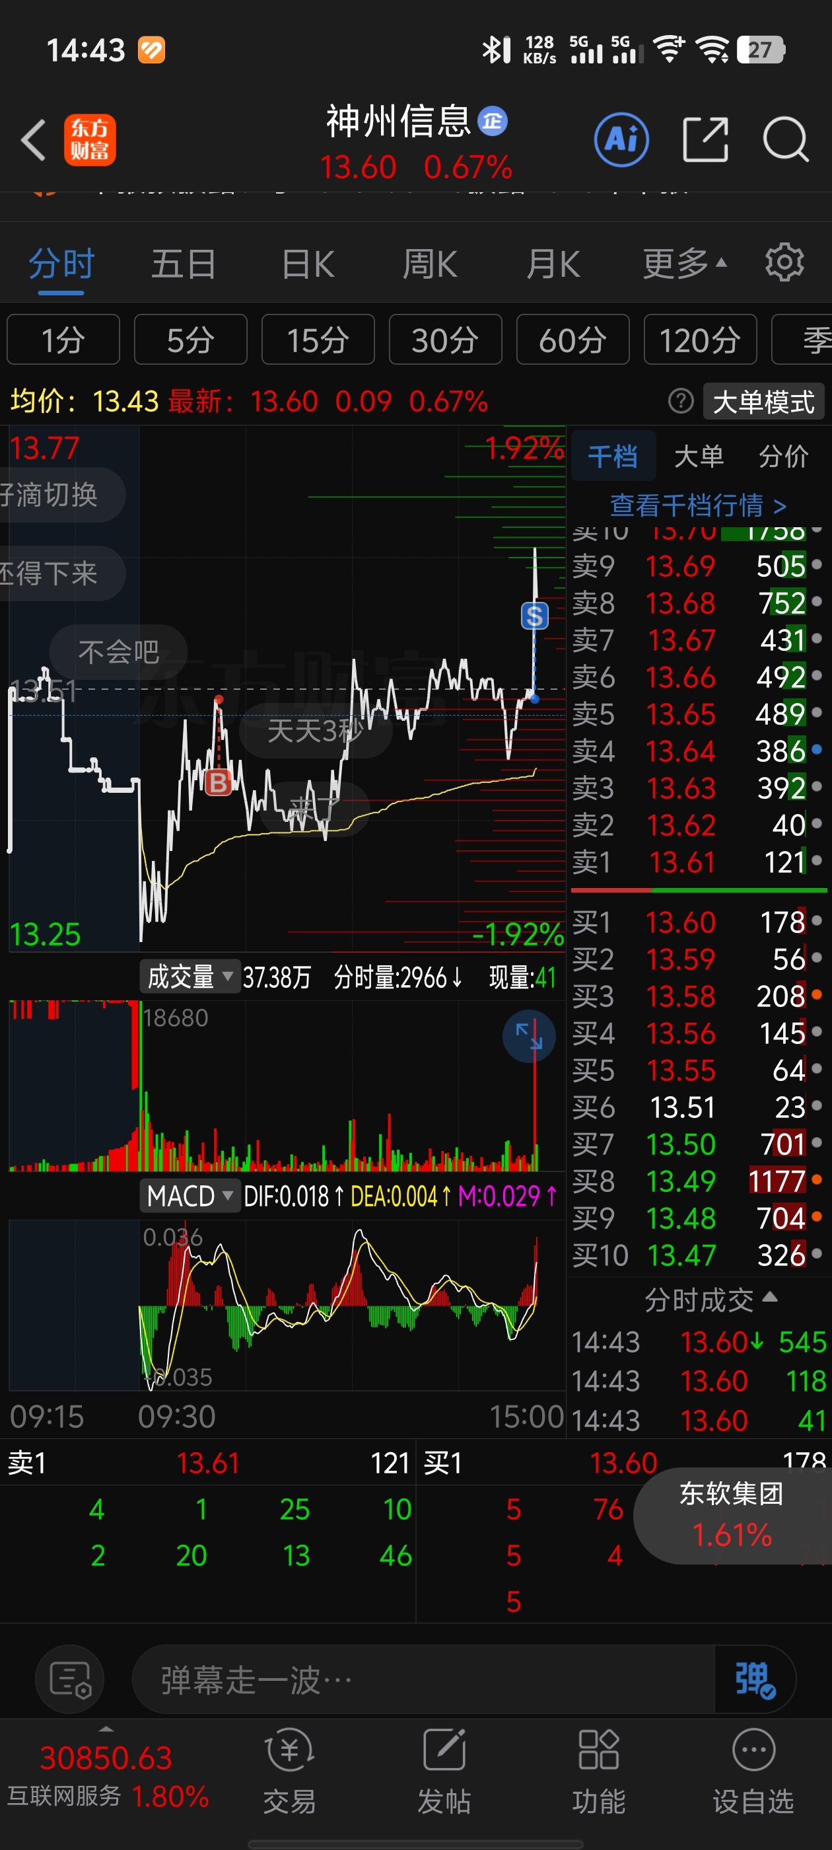
Task: Tap the share export icon
Action: click(705, 139)
